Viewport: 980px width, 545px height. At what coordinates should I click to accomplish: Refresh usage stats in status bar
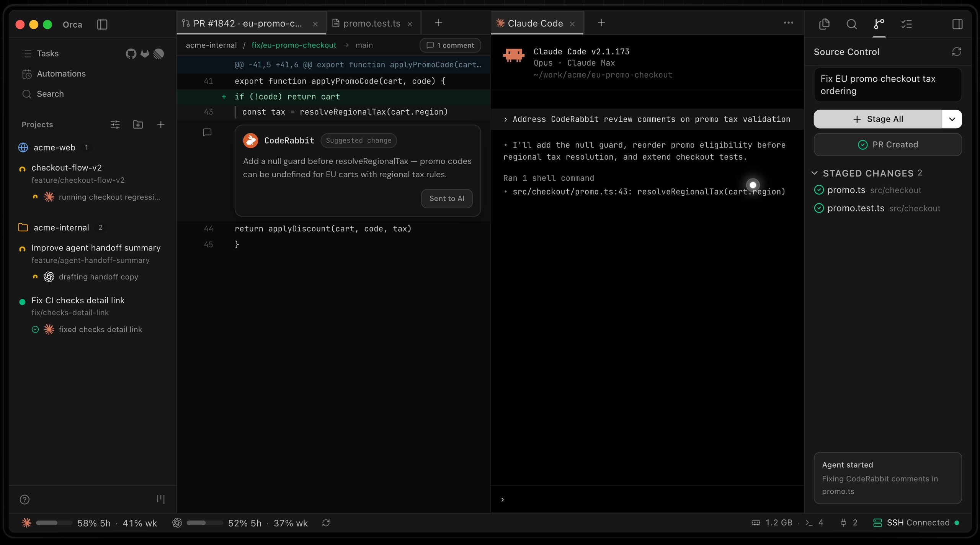[326, 523]
